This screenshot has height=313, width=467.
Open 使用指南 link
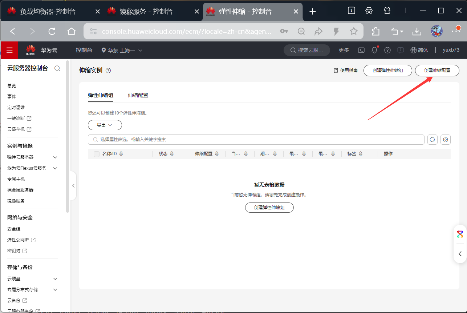[x=346, y=71]
